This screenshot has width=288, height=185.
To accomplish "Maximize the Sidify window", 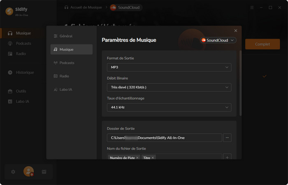I will coord(270,7).
